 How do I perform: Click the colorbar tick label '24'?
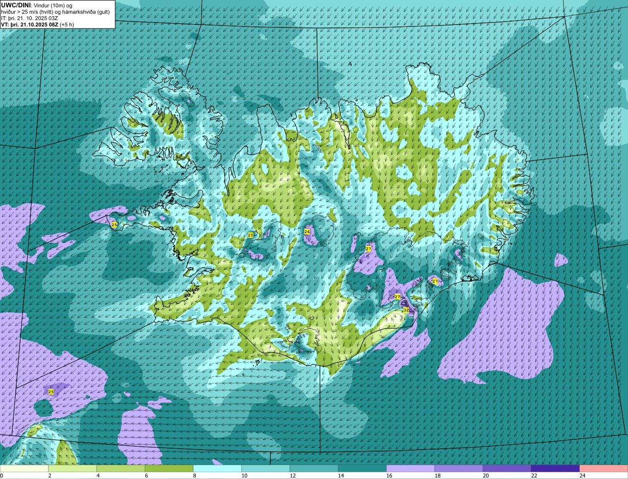click(582, 476)
